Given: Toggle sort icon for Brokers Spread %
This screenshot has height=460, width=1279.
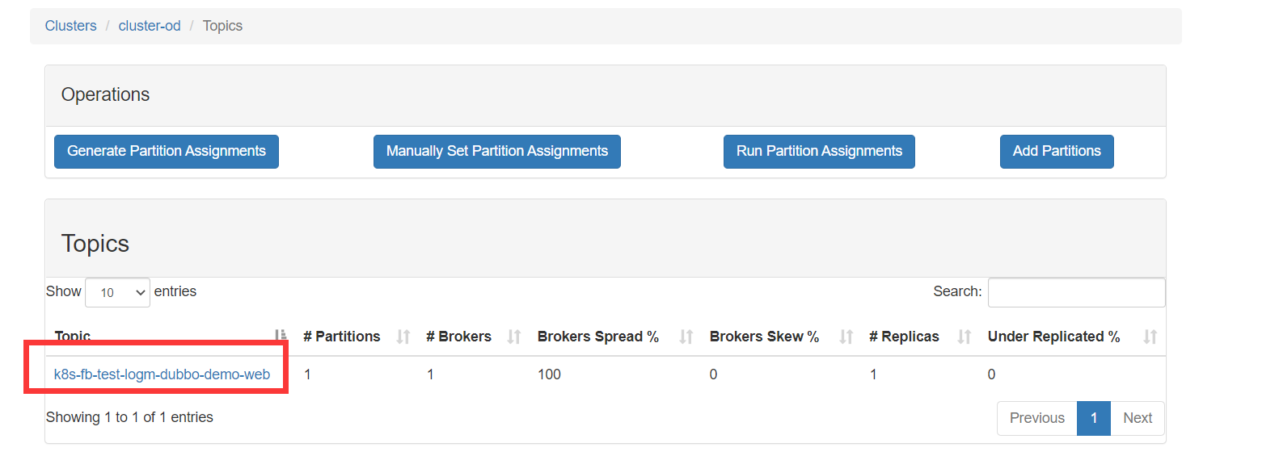Looking at the screenshot, I should pos(686,337).
